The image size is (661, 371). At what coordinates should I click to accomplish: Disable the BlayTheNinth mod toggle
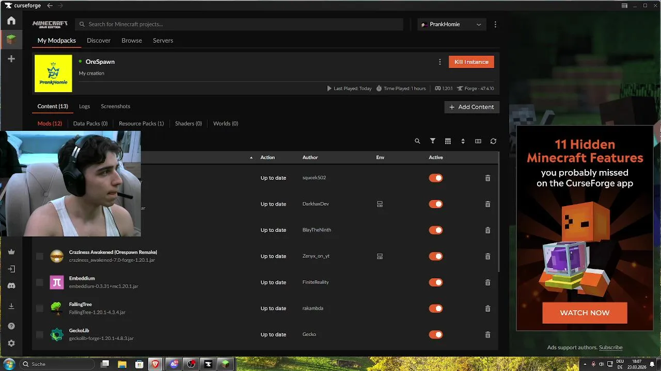(x=436, y=230)
